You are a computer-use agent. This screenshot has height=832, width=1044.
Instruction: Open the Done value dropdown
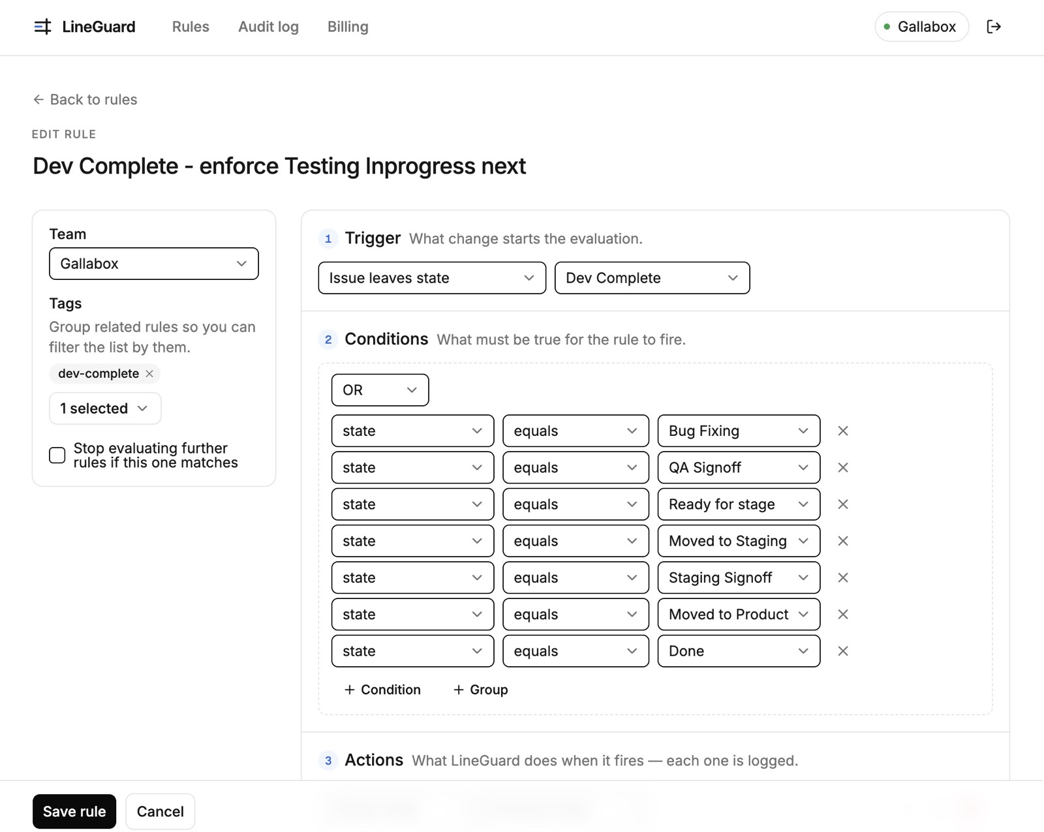click(739, 651)
